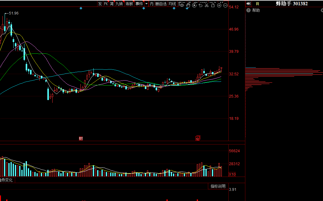Click the 指标说明 indicator description button

pyautogui.click(x=218, y=186)
